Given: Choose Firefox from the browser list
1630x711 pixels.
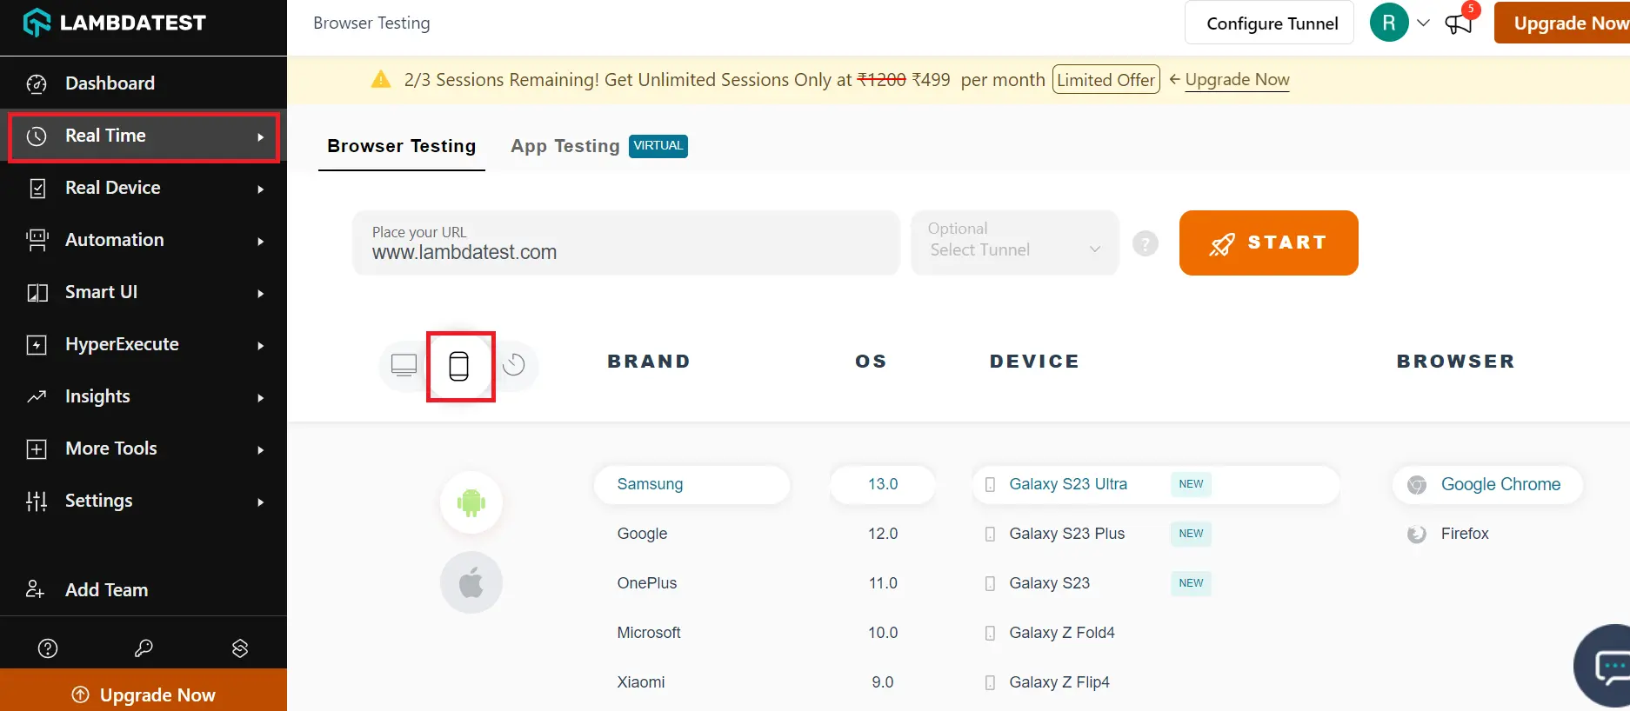Looking at the screenshot, I should (1464, 534).
